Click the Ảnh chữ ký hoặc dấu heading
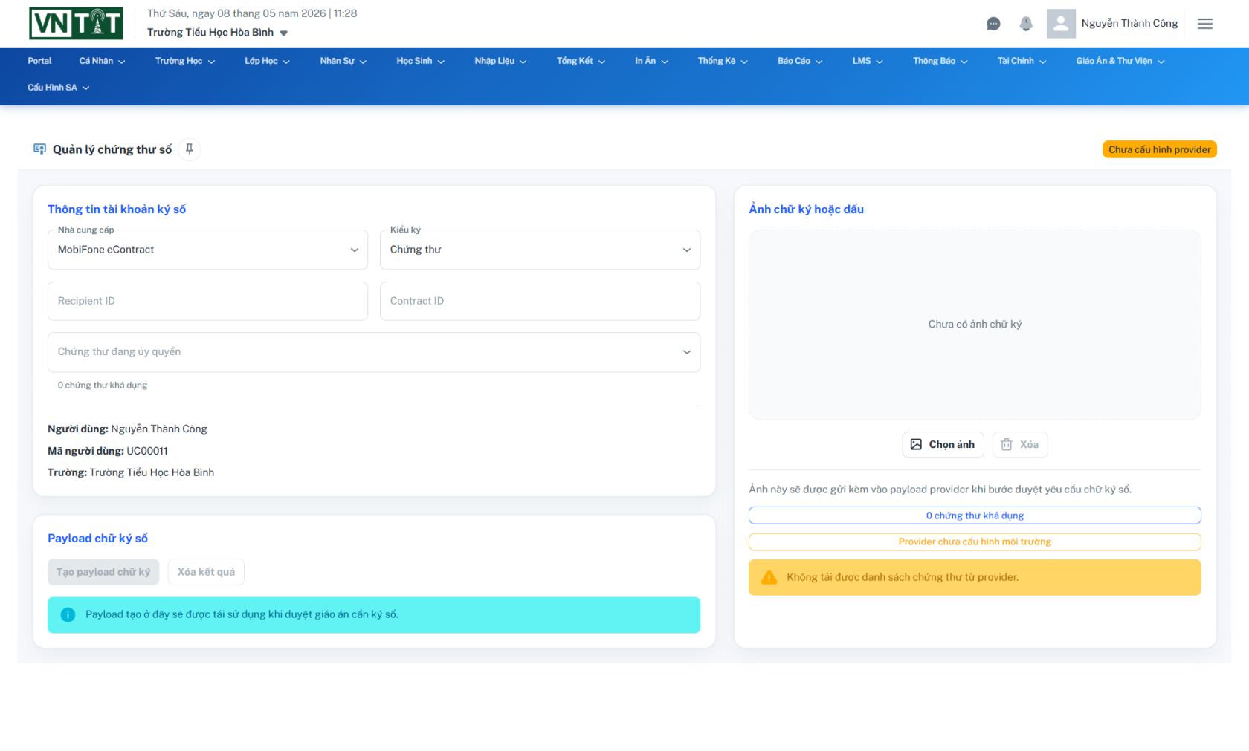 coord(806,209)
